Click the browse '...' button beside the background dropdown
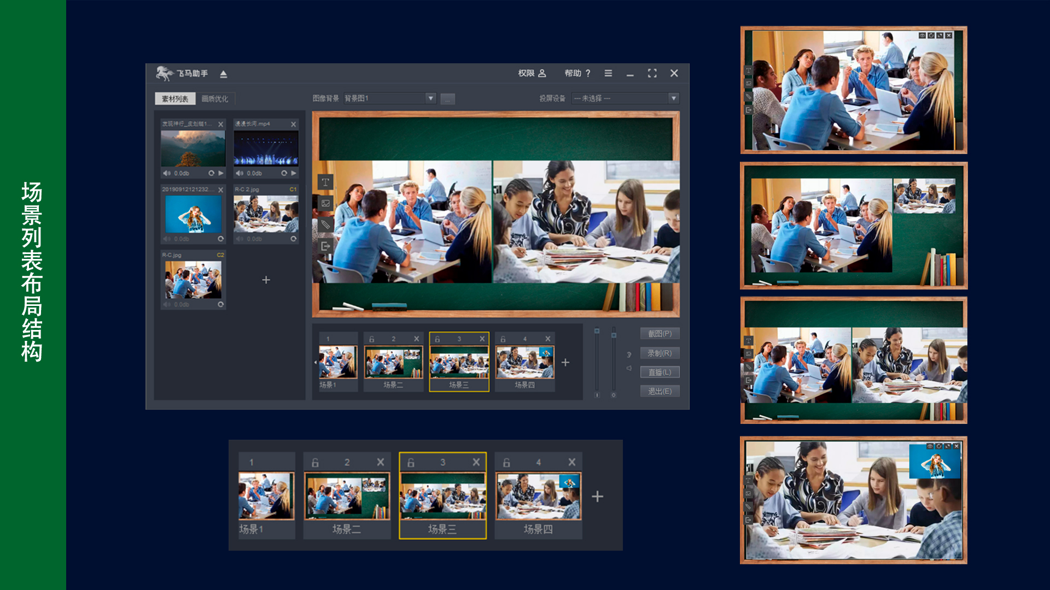The width and height of the screenshot is (1050, 590). [x=447, y=99]
